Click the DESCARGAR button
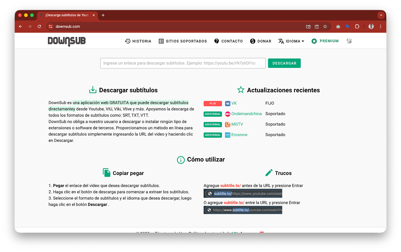This screenshot has height=252, width=401. click(x=284, y=63)
